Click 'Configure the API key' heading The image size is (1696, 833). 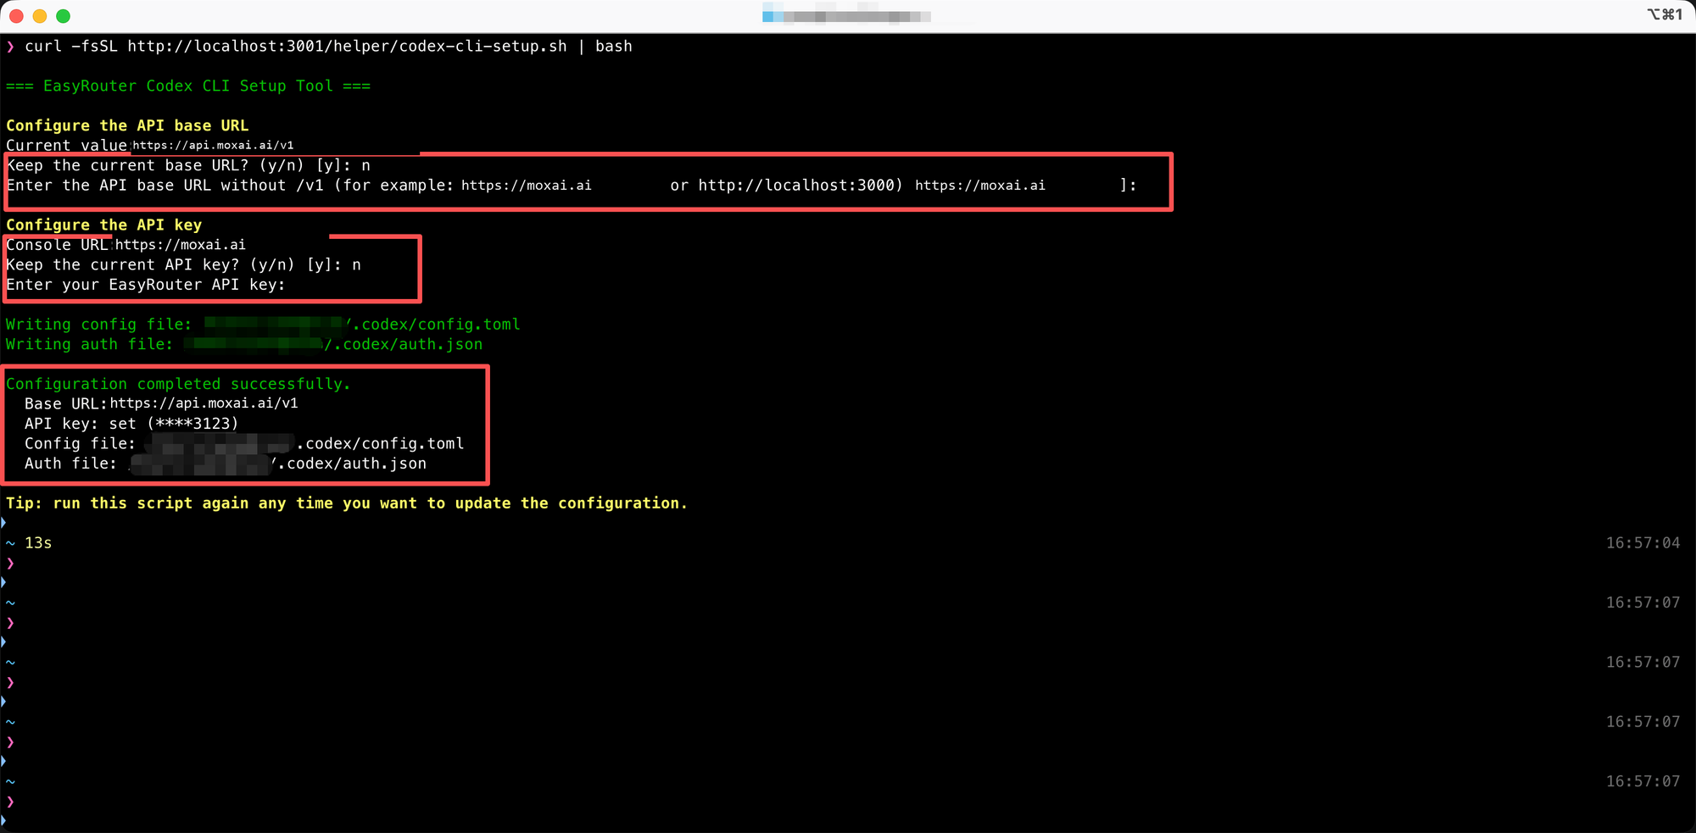point(104,225)
